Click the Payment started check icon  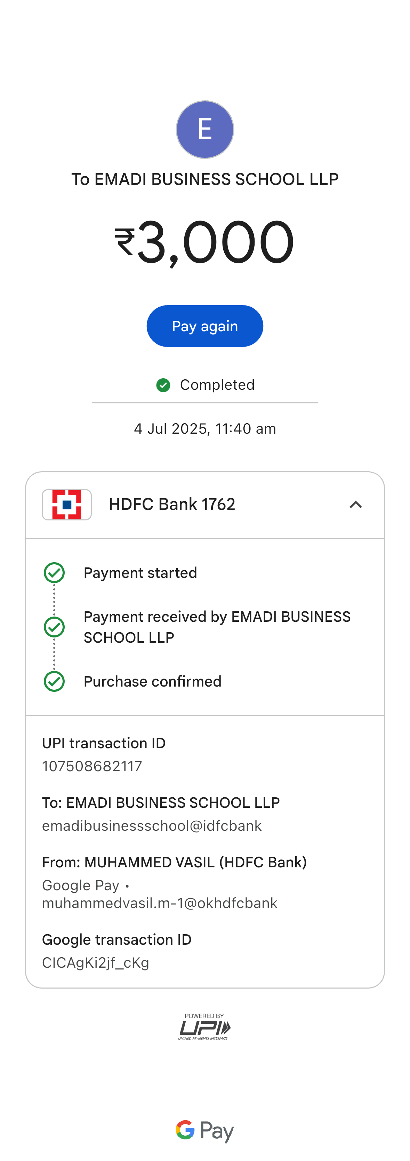55,573
